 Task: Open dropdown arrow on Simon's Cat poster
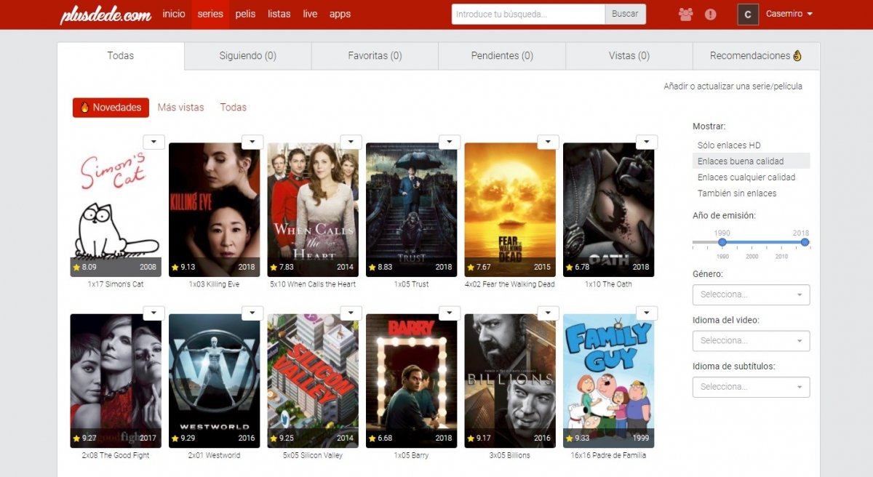(154, 142)
